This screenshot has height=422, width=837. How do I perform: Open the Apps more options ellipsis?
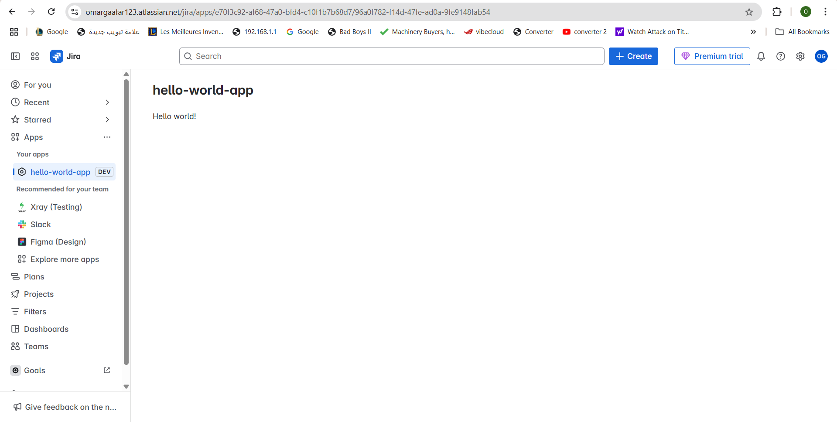point(107,137)
